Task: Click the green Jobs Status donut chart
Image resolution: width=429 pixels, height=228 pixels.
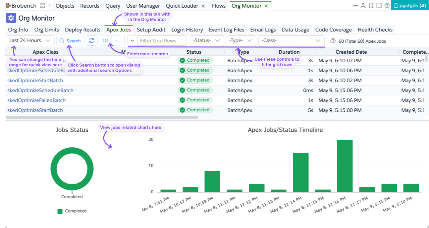Action: coord(72,168)
